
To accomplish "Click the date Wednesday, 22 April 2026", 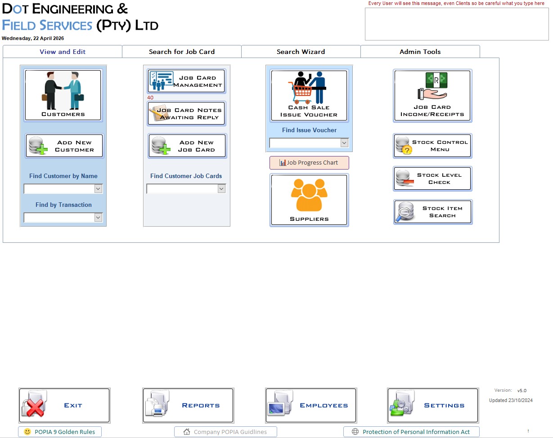I will (33, 38).
